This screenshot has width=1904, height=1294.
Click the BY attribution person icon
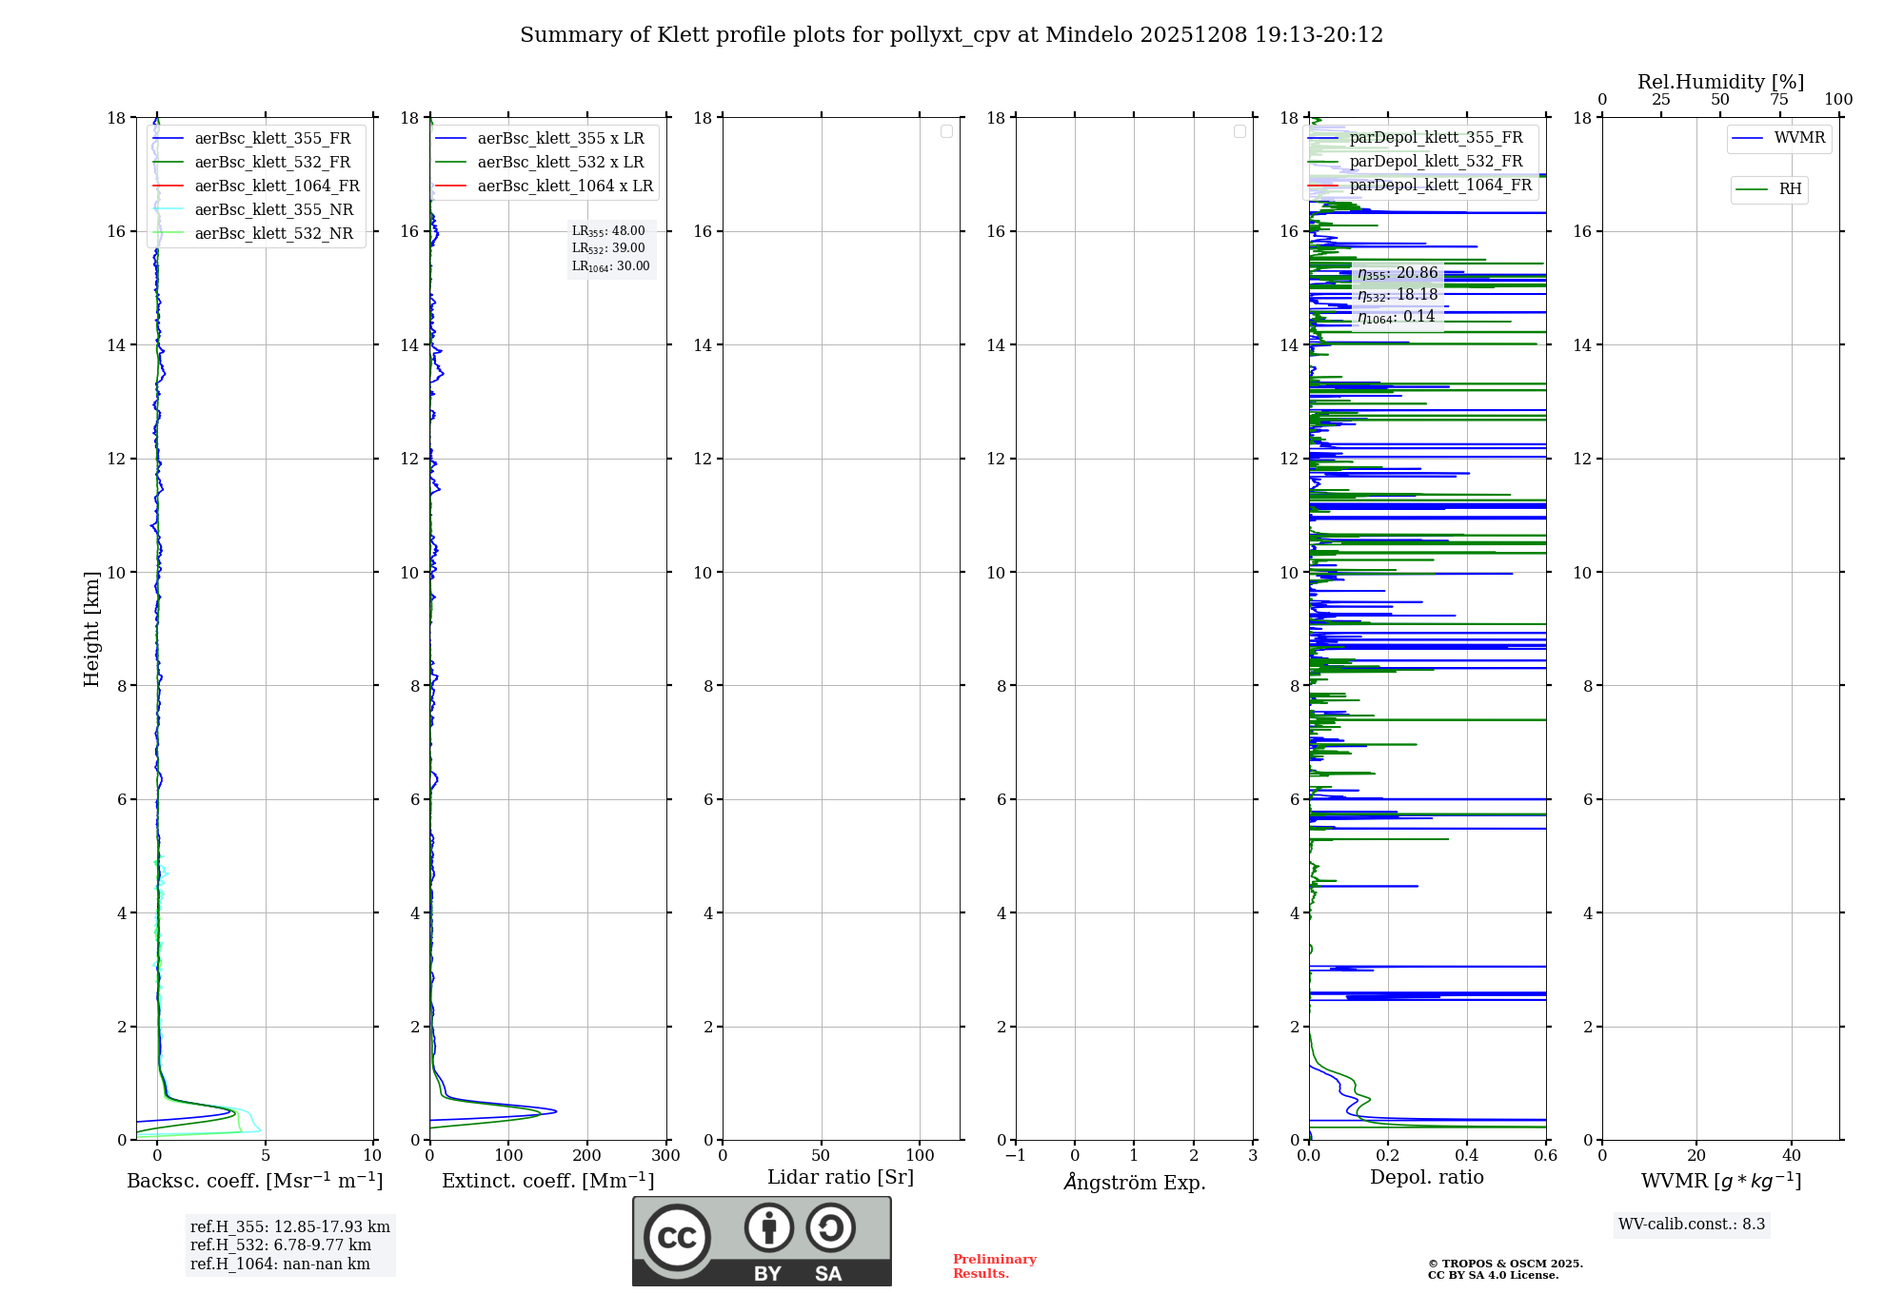[768, 1227]
